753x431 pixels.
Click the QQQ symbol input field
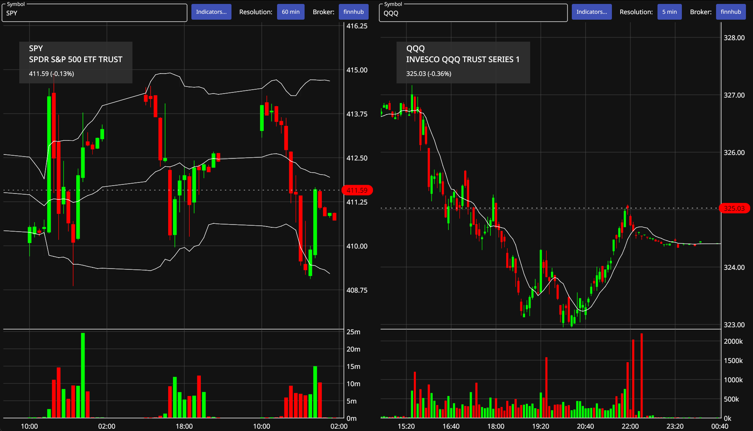click(x=473, y=13)
